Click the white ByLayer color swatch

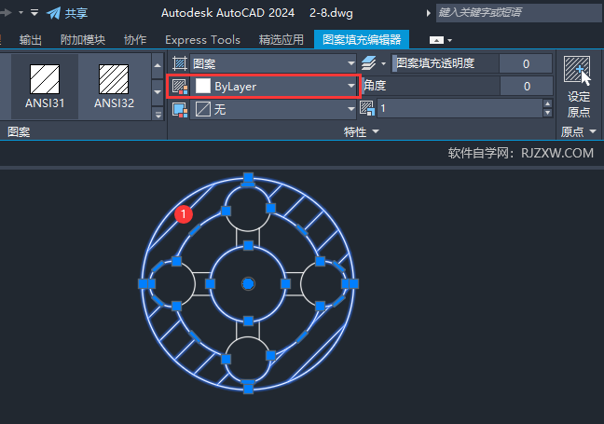point(203,87)
